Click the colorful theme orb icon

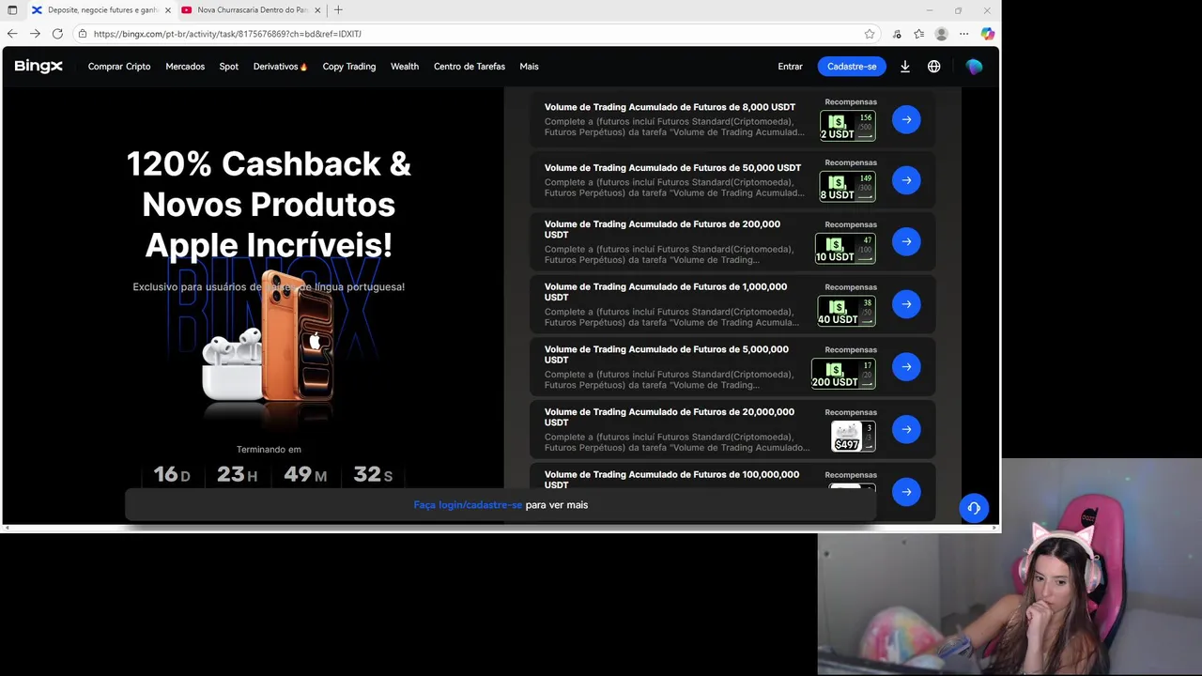click(974, 67)
